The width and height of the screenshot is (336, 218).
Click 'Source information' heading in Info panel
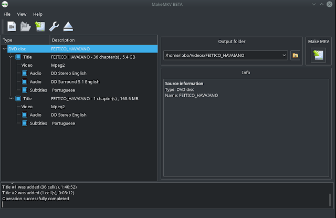184,84
